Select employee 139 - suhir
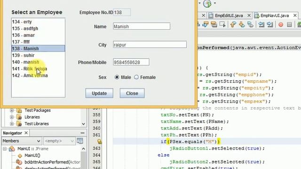This screenshot has height=169, width=301. point(38,55)
